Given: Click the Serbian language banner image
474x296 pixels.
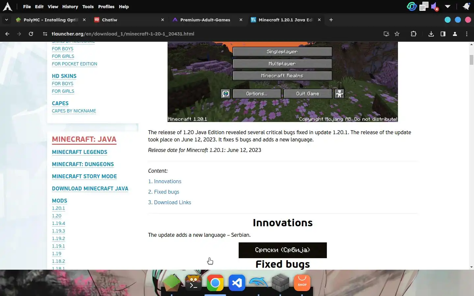Looking at the screenshot, I should [x=283, y=250].
